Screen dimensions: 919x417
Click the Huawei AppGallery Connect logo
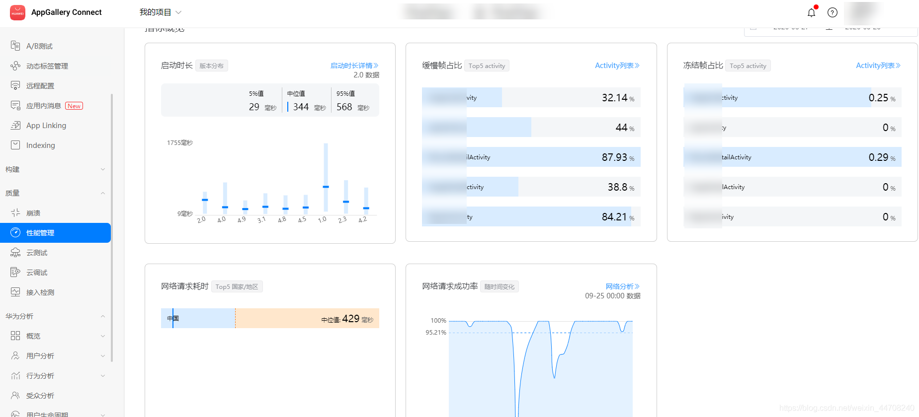click(18, 12)
